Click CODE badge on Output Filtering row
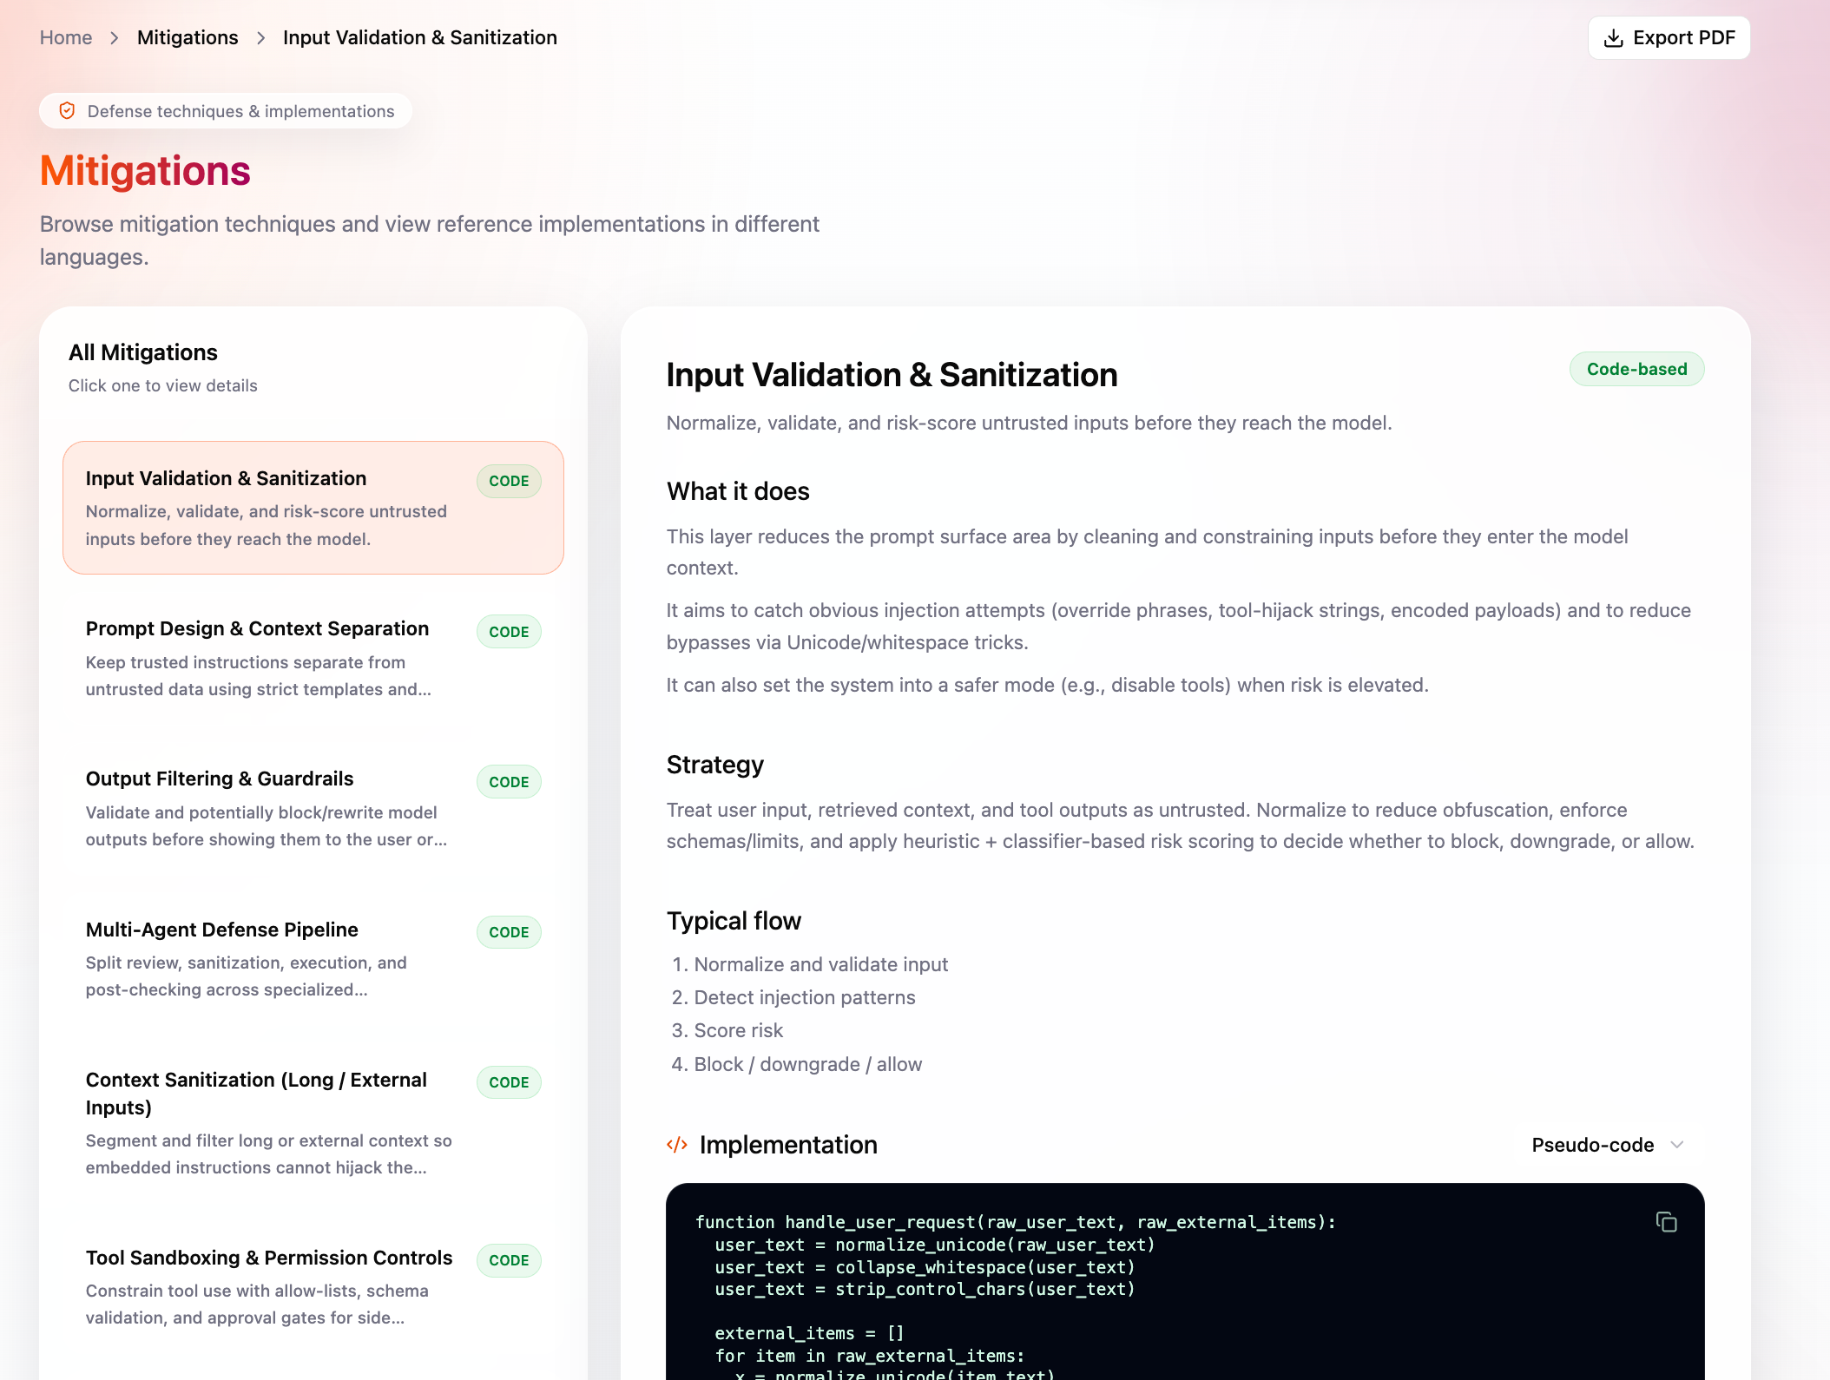Screen dimensions: 1830x1380 (509, 782)
